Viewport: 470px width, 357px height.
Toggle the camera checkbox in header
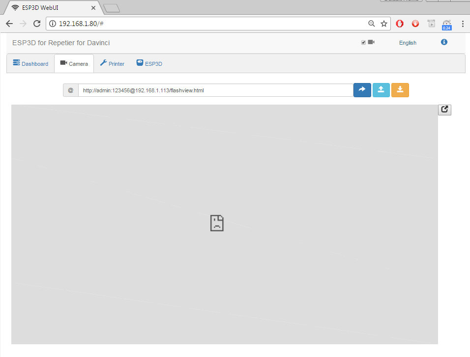click(x=363, y=43)
